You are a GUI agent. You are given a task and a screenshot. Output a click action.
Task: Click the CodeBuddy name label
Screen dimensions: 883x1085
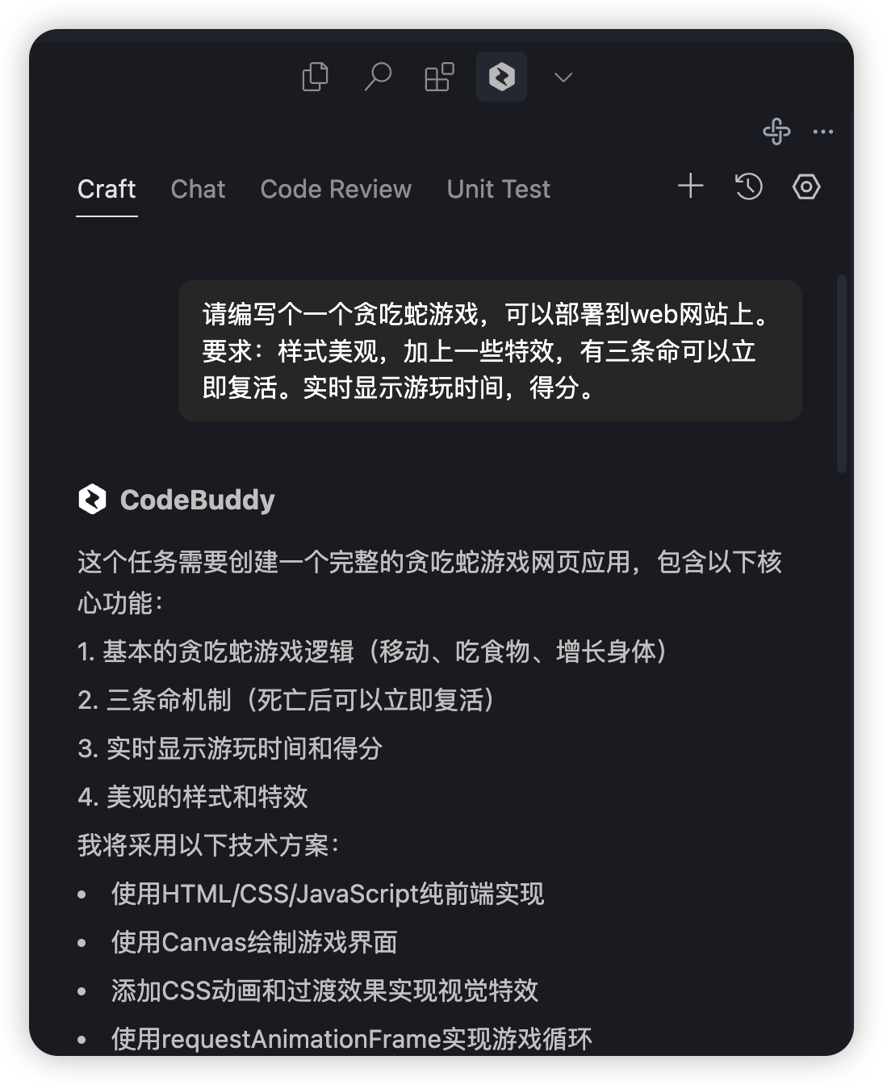pyautogui.click(x=198, y=500)
